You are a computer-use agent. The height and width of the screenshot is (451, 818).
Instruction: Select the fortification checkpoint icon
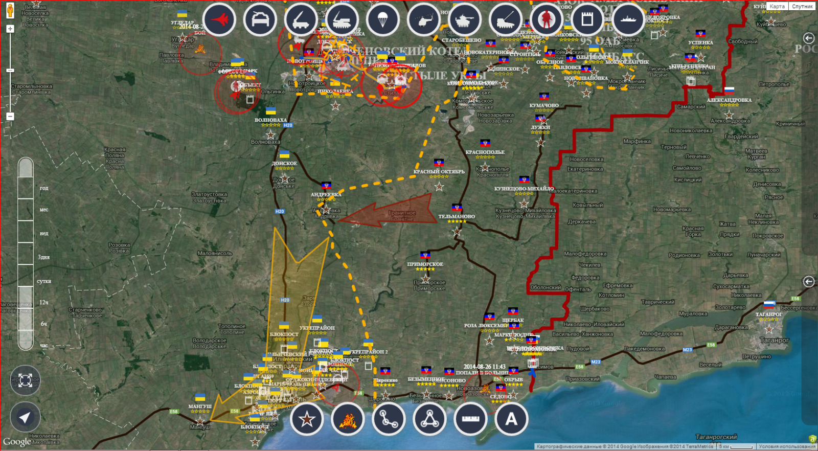(x=587, y=19)
